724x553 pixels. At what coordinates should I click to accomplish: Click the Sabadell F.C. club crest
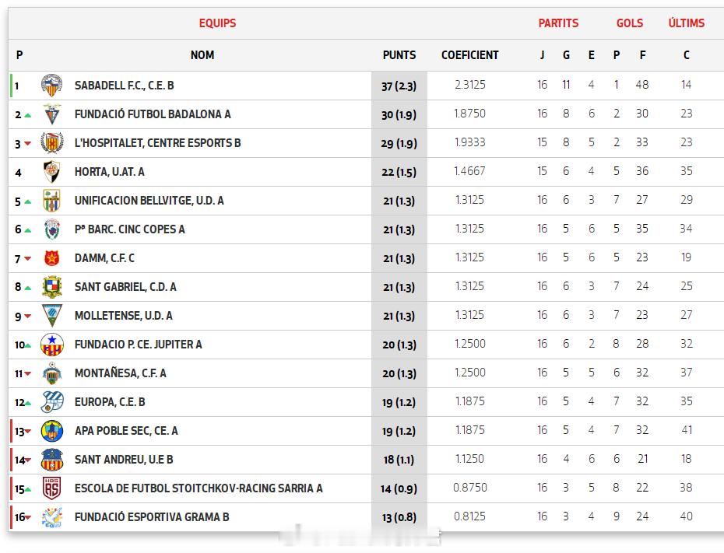pos(51,86)
